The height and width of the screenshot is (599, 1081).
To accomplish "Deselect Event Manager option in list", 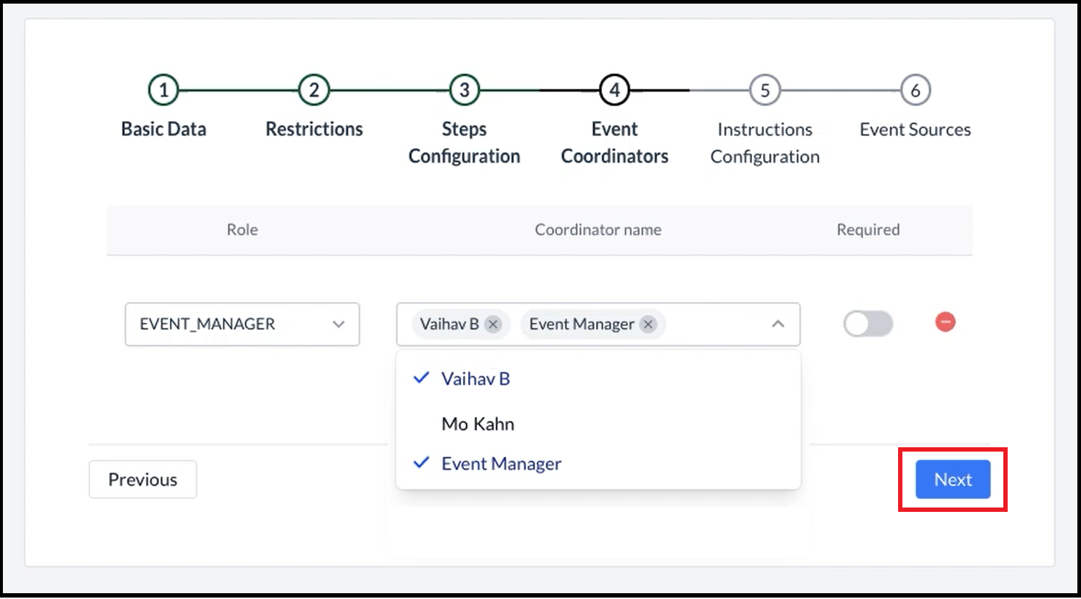I will point(501,464).
